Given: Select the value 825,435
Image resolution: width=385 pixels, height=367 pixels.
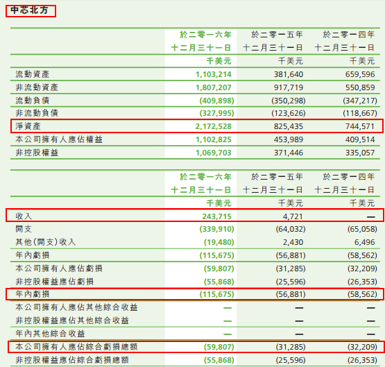Looking at the screenshot, I should pos(289,126).
